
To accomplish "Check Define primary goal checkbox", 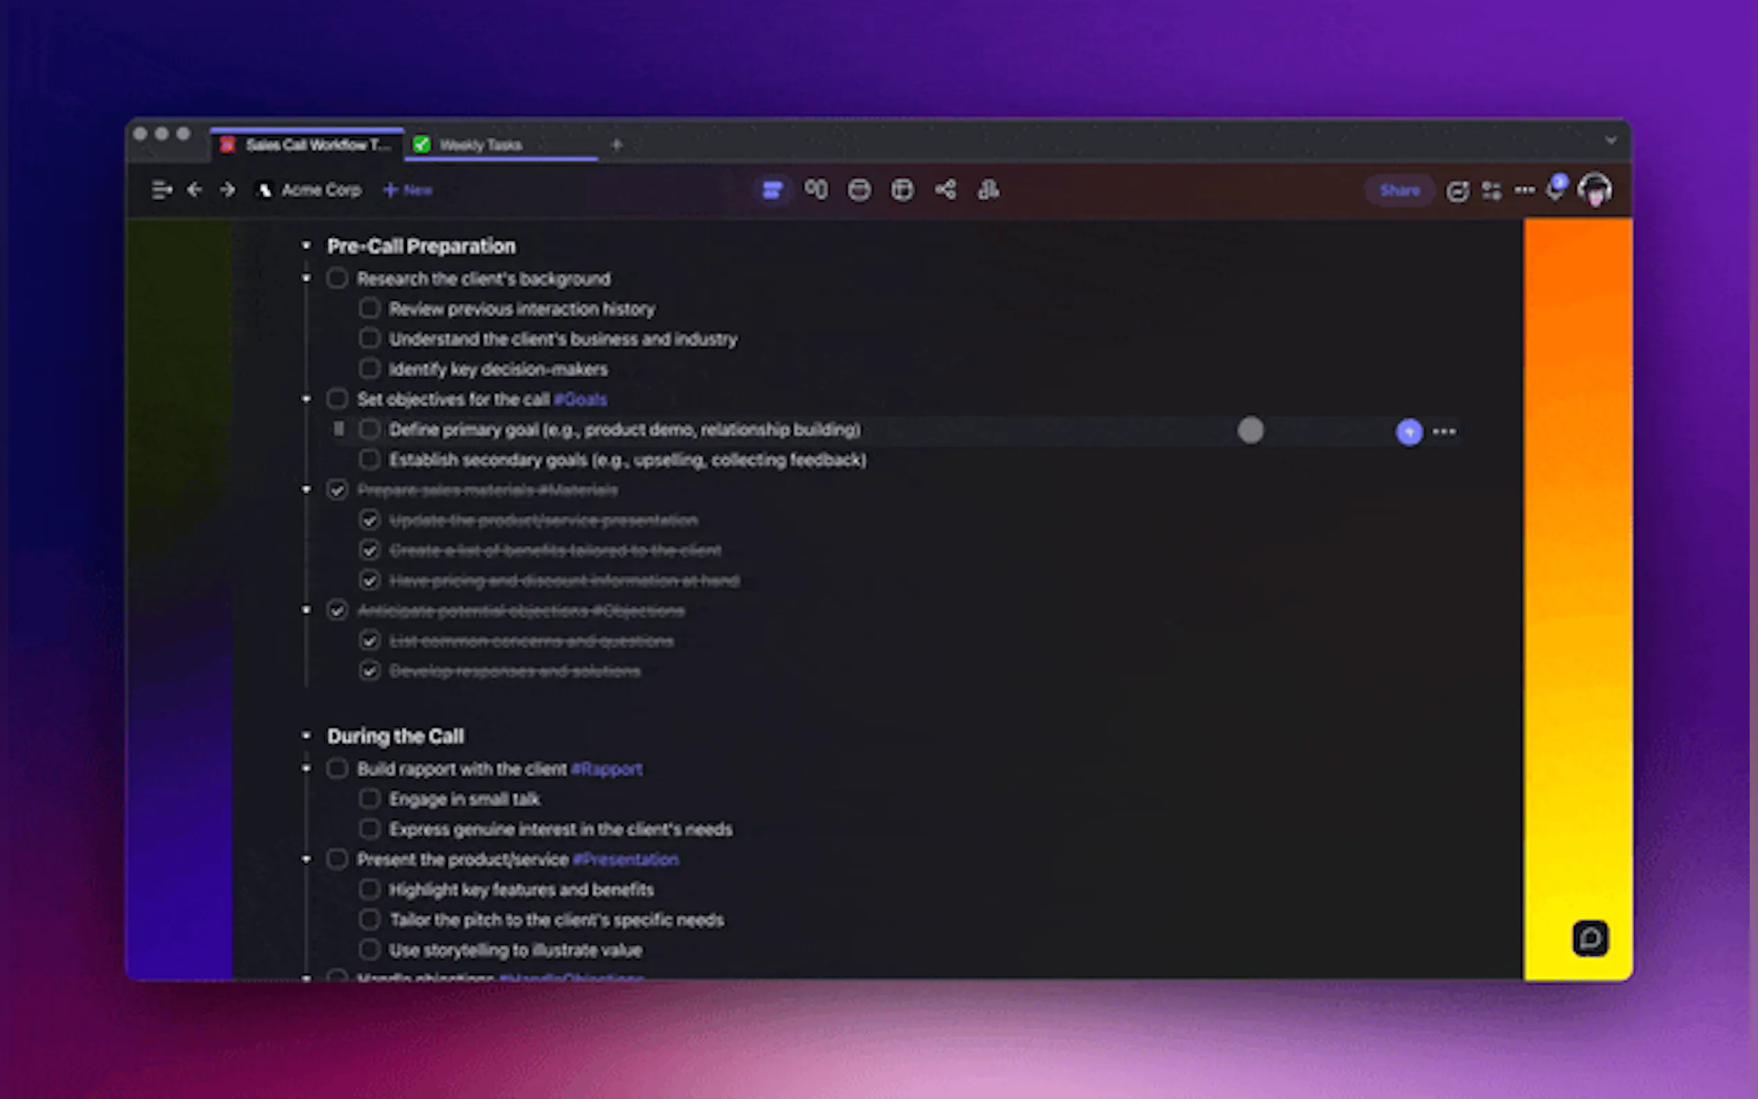I will pyautogui.click(x=369, y=430).
